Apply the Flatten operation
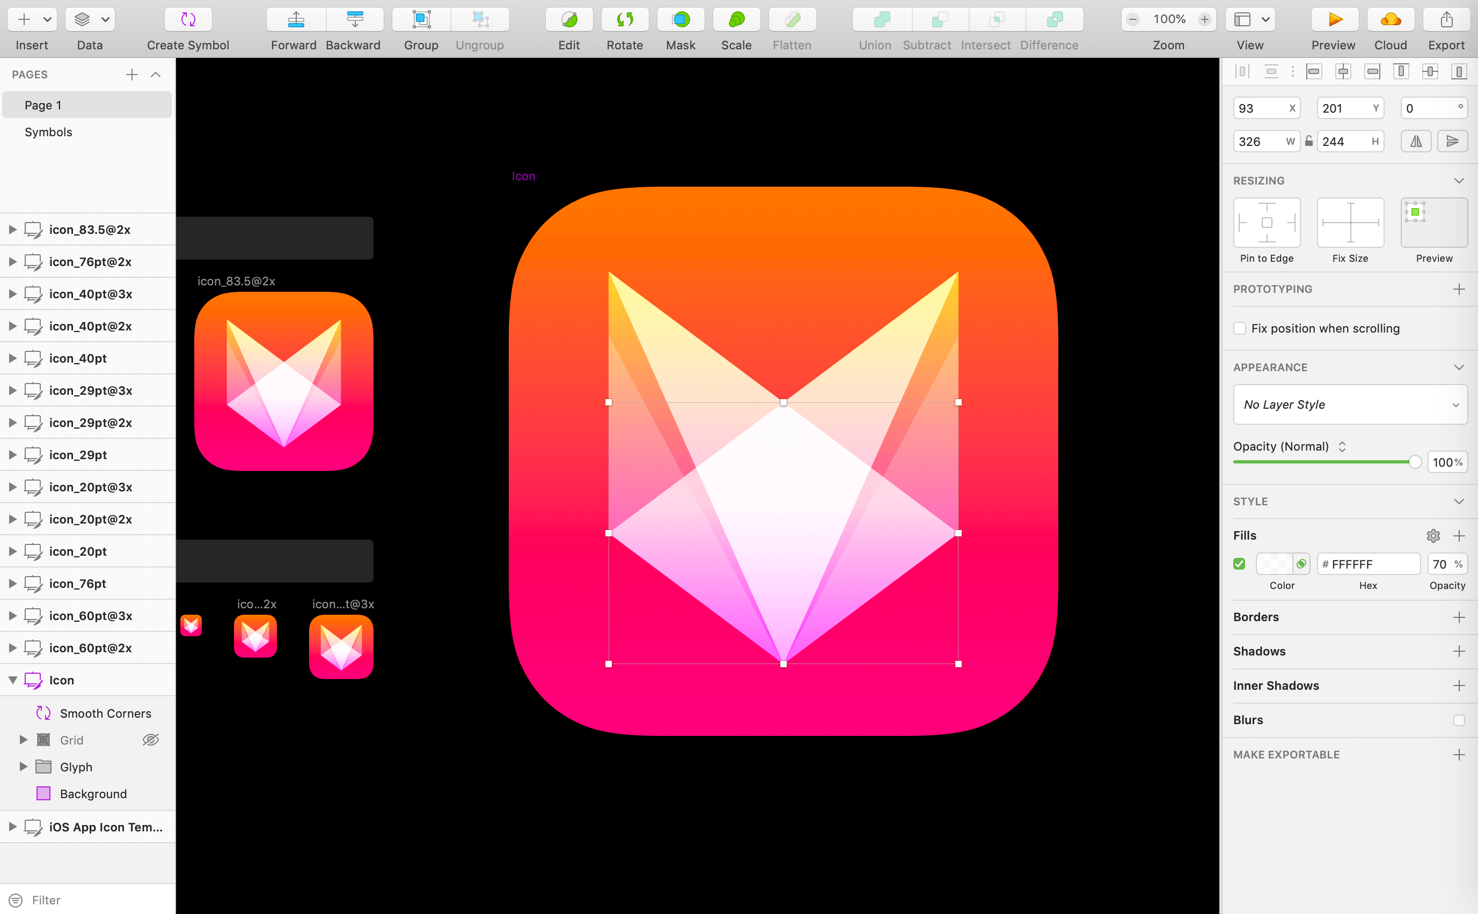Image resolution: width=1478 pixels, height=914 pixels. [792, 19]
